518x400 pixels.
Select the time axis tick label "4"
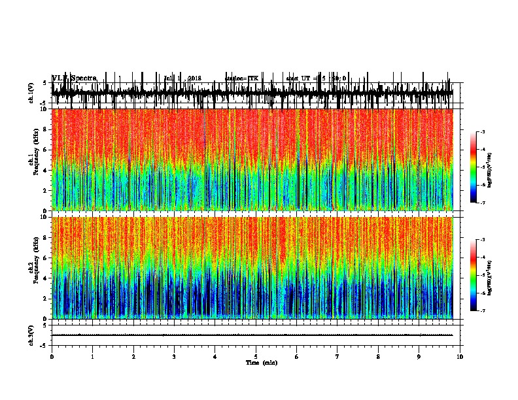pyautogui.click(x=215, y=357)
